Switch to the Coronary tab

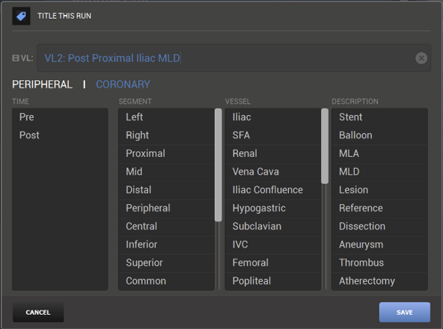[123, 84]
